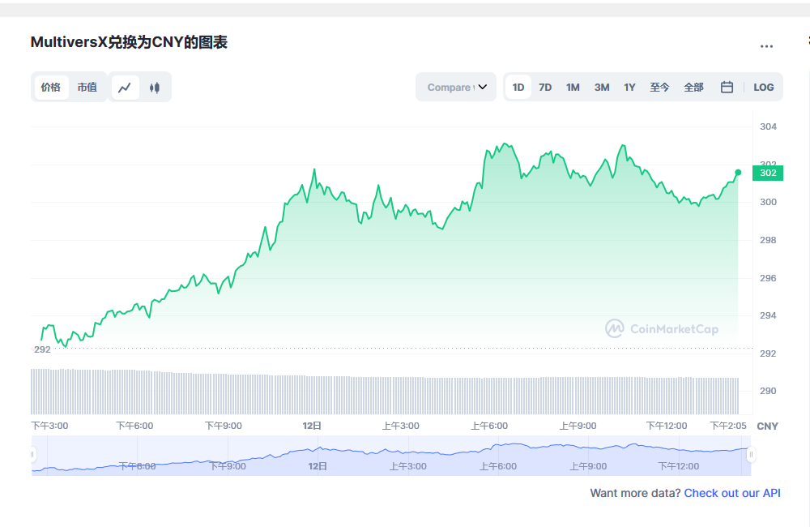810x527 pixels.
Task: Open the three-dot more options menu
Action: pyautogui.click(x=766, y=46)
